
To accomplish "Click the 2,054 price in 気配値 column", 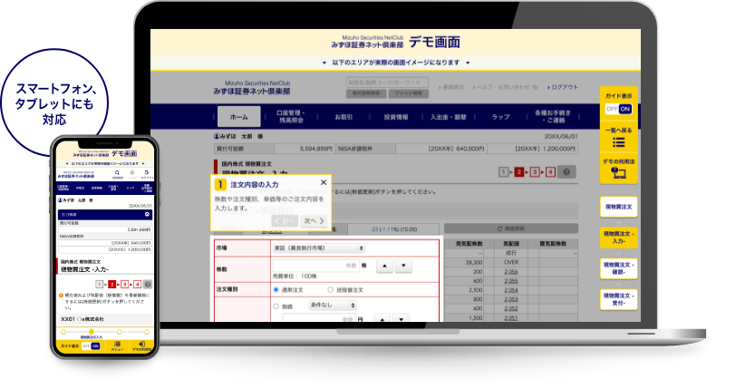I will tap(511, 290).
